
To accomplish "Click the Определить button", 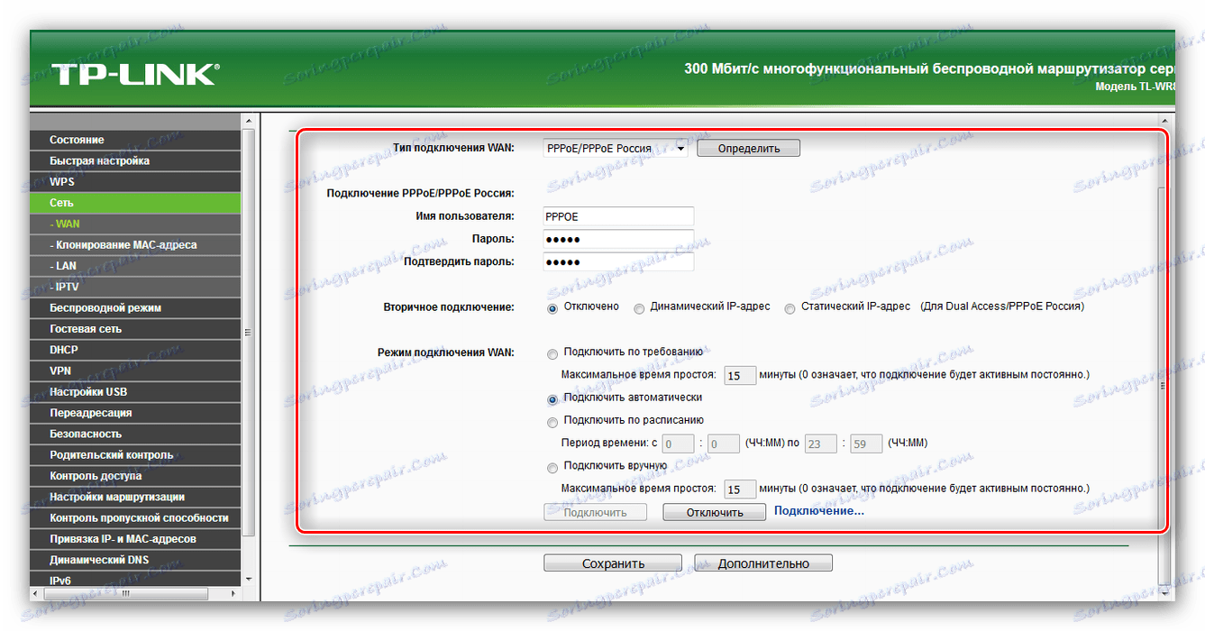I will click(748, 148).
